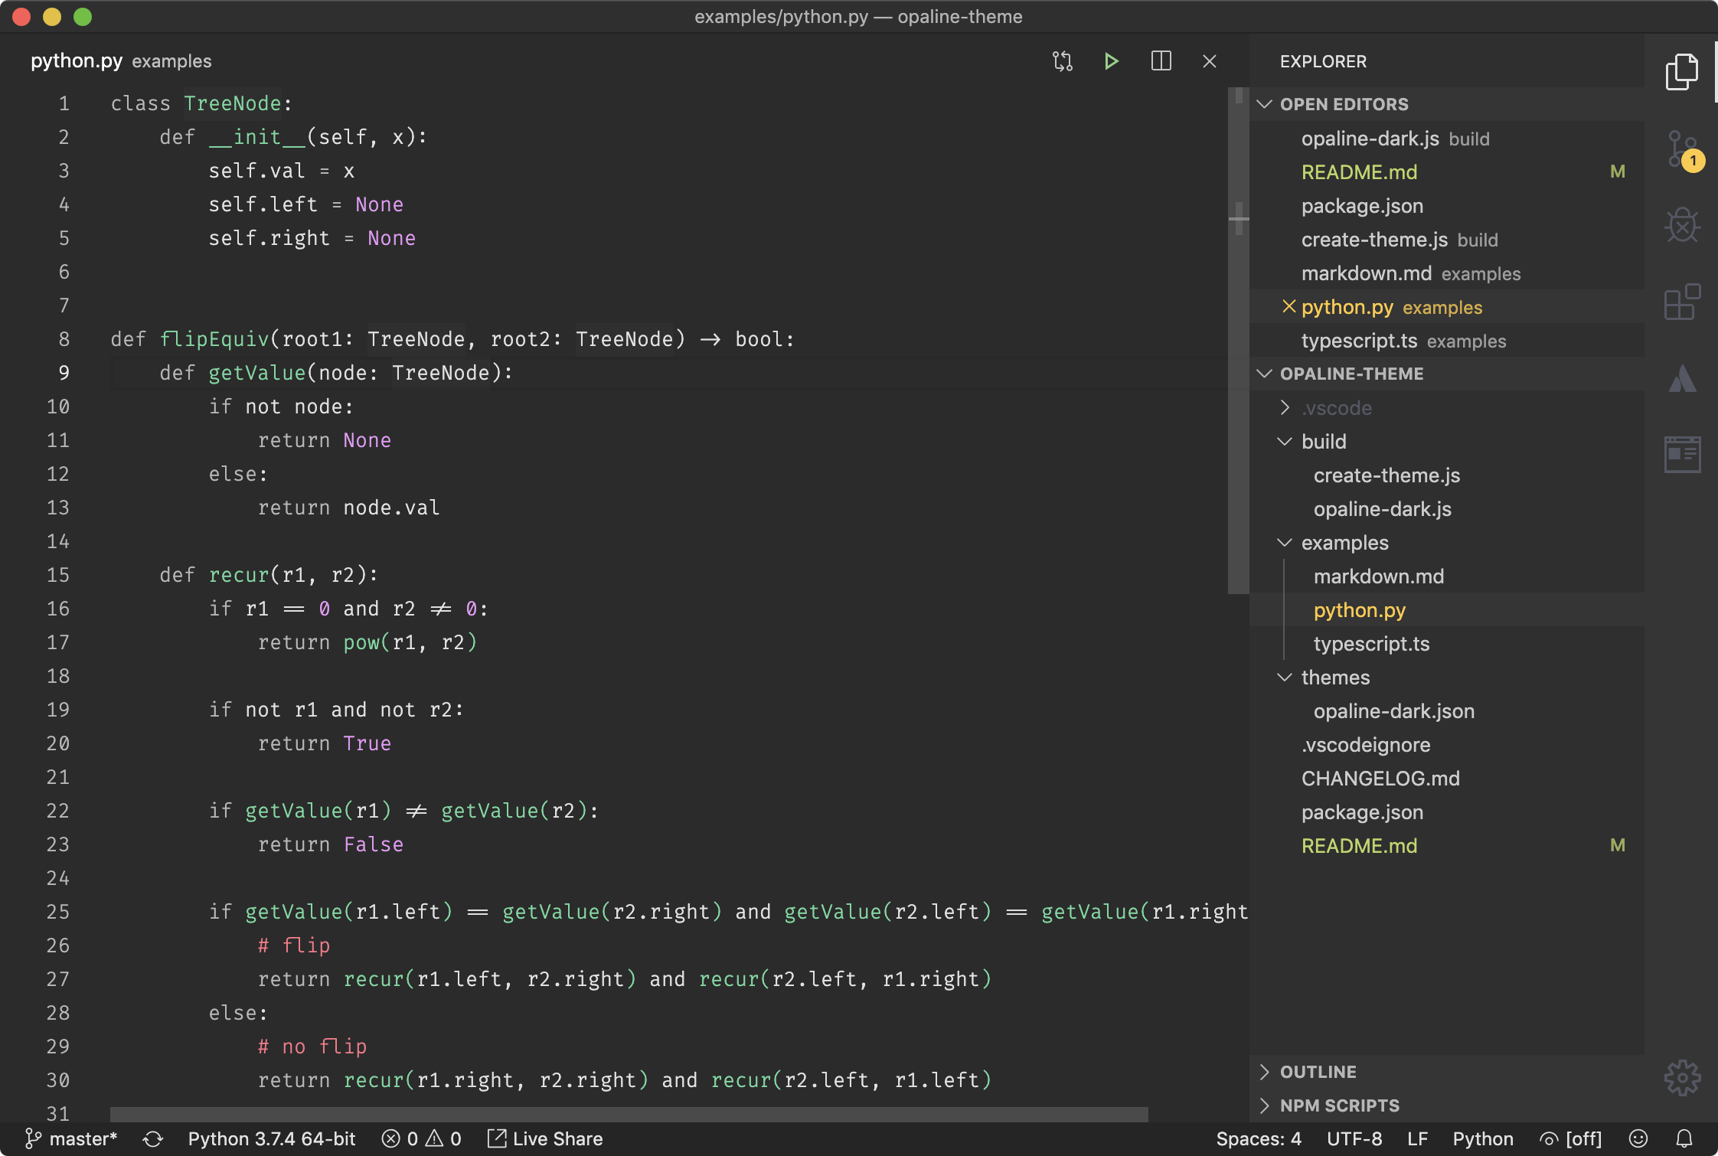
Task: Click the Synchronize Changes status icon
Action: pos(153,1139)
